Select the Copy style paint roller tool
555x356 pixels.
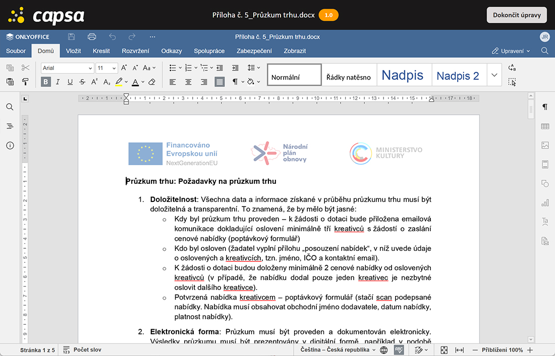pyautogui.click(x=26, y=82)
